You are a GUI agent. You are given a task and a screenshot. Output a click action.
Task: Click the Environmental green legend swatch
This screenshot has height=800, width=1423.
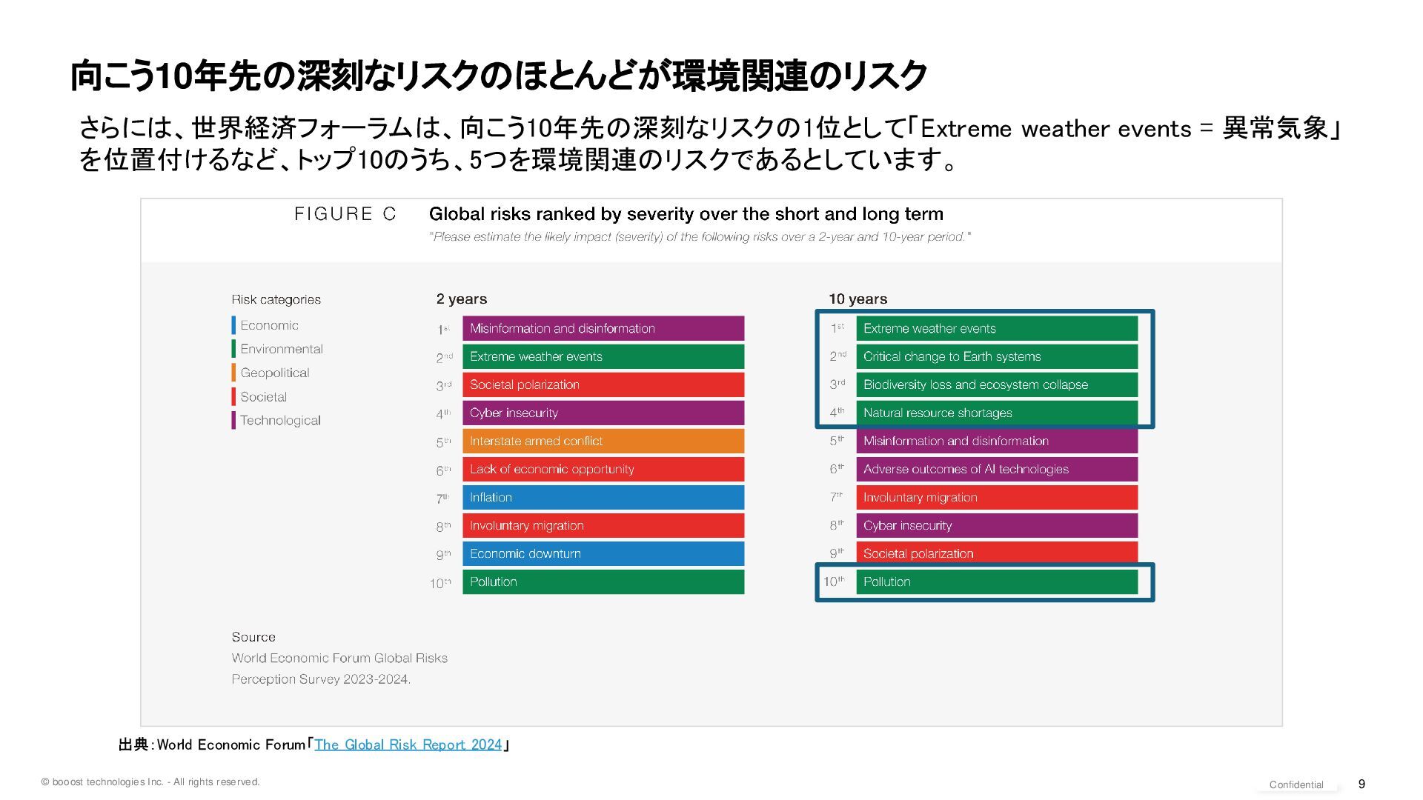(x=233, y=349)
